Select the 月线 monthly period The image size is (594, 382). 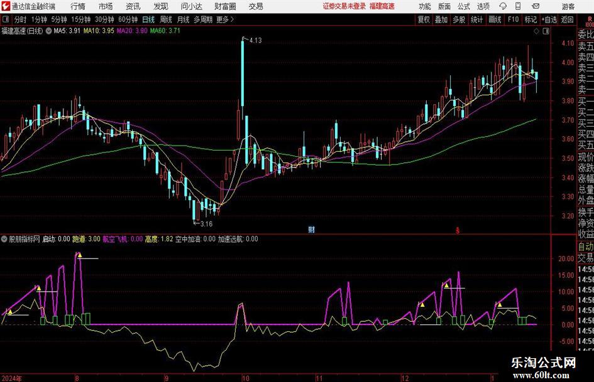pos(184,19)
